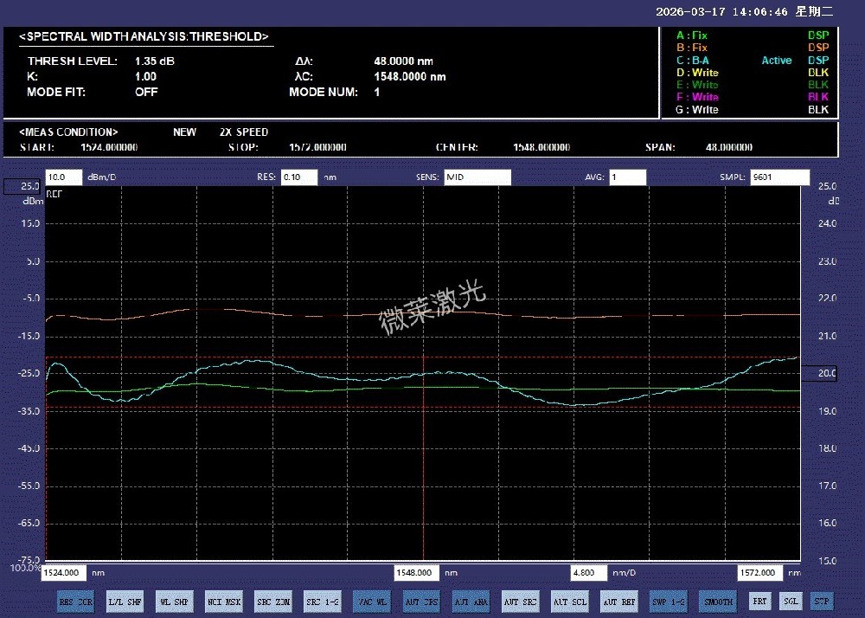The width and height of the screenshot is (865, 618).
Task: Click the AUT SCL auto scale button
Action: [570, 602]
